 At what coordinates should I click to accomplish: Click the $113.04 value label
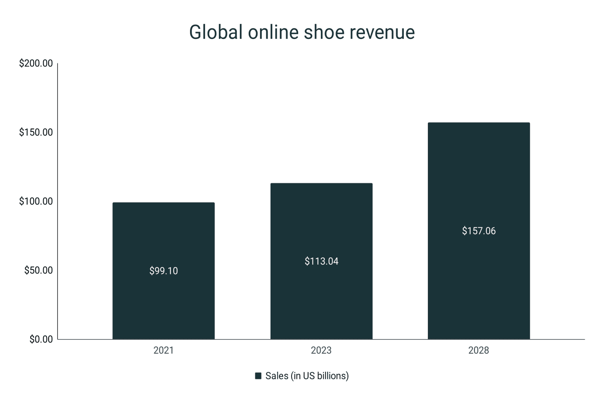(321, 261)
